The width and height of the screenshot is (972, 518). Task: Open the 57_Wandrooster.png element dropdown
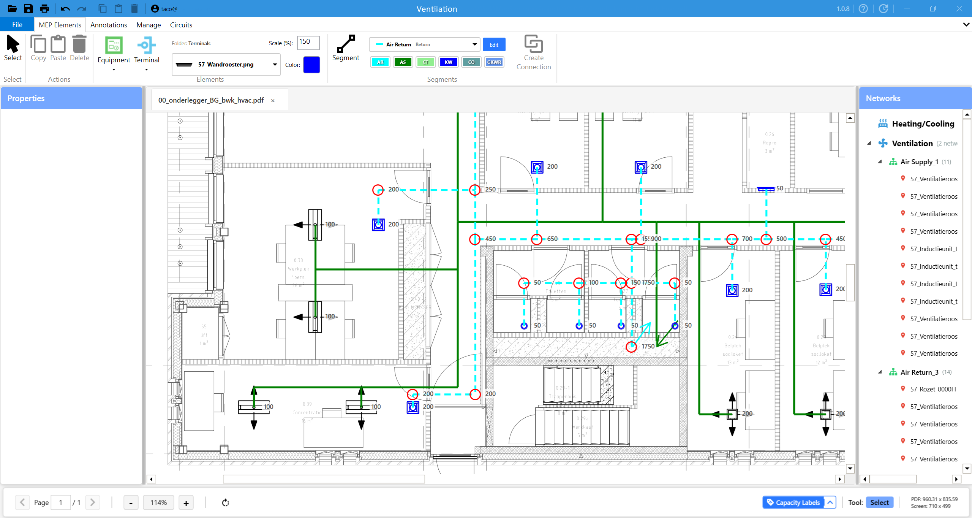pos(275,65)
